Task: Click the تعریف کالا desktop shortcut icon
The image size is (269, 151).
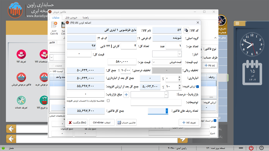Action: 21,54
